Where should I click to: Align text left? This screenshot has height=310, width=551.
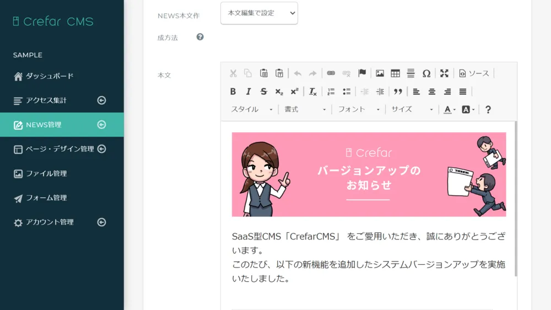click(417, 92)
